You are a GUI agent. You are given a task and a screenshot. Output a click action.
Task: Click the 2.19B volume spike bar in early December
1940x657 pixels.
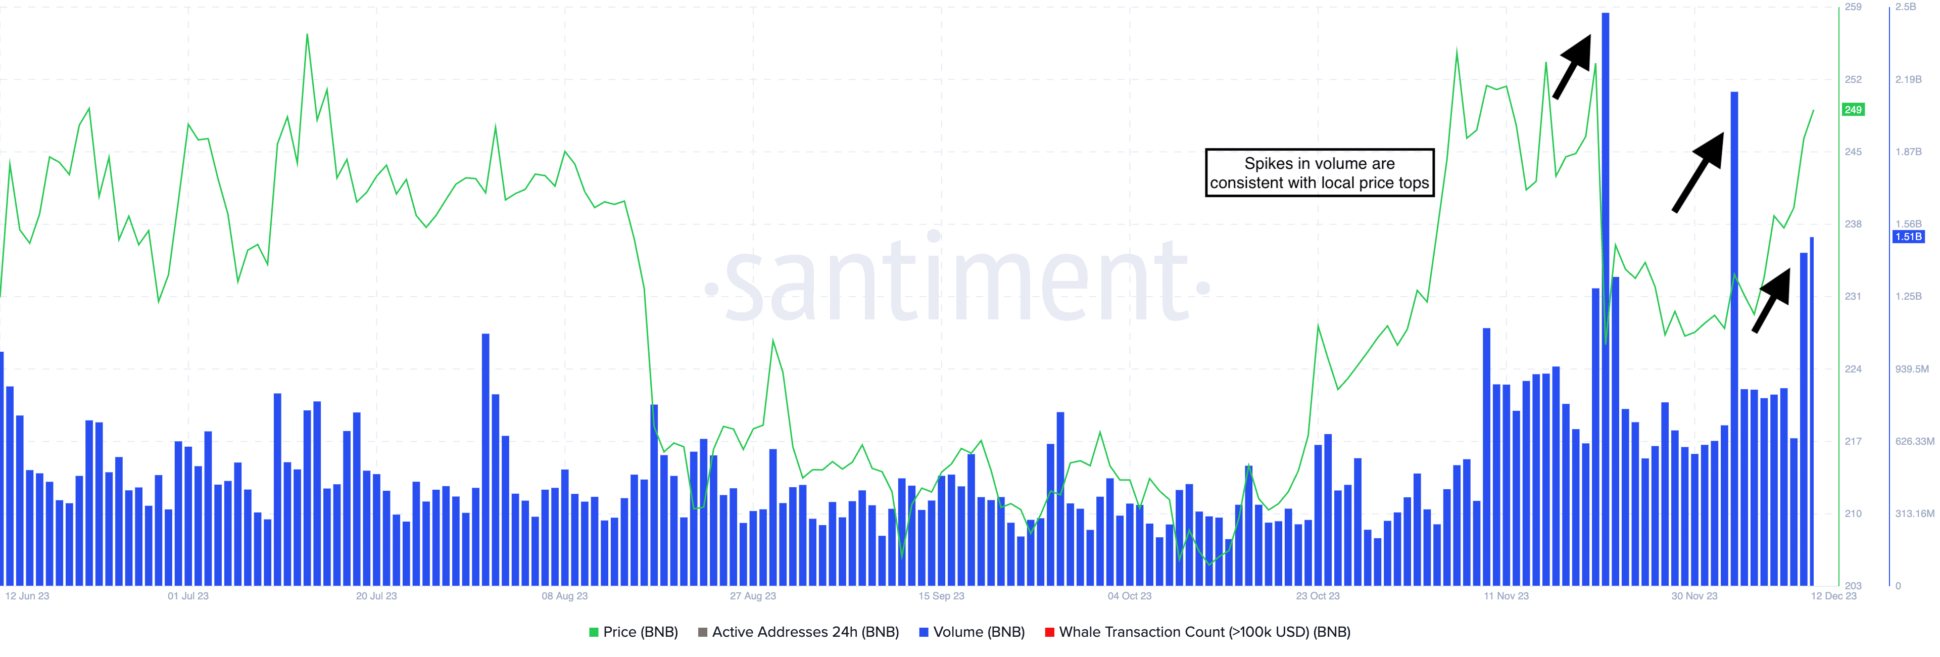click(1734, 339)
